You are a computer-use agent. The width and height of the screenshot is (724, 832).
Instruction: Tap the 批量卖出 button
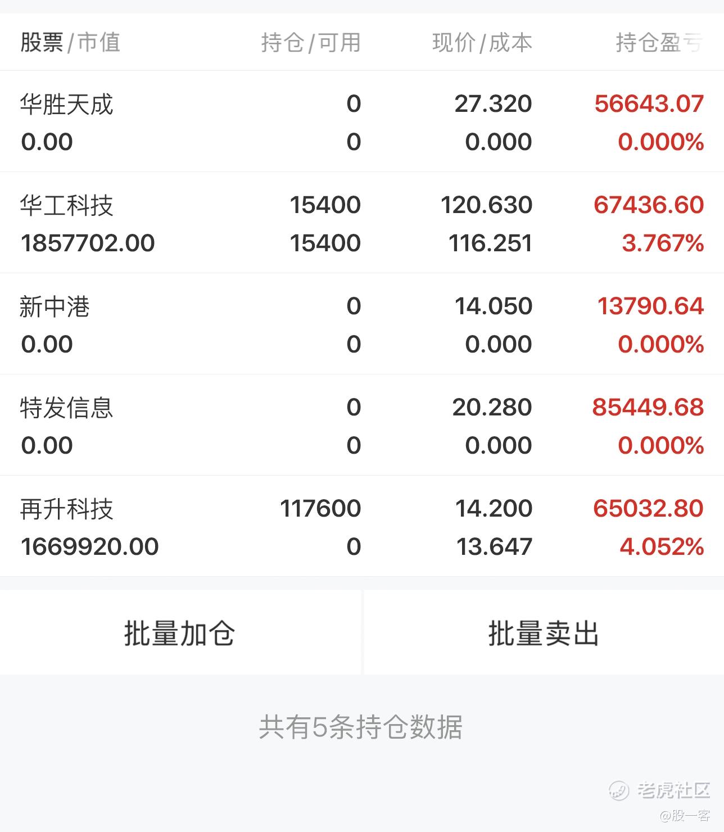click(544, 633)
